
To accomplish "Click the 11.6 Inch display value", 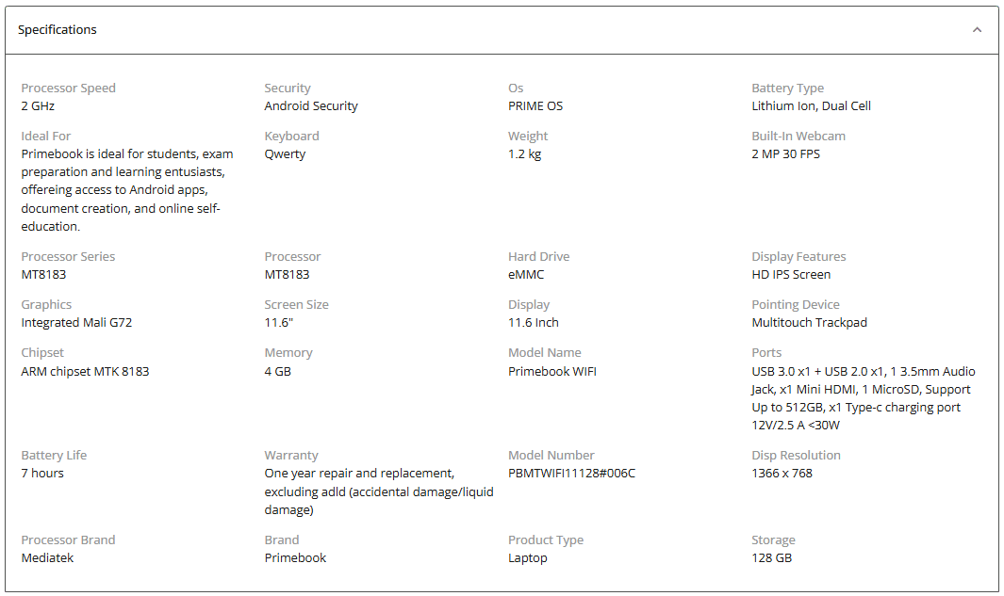I will coord(533,322).
